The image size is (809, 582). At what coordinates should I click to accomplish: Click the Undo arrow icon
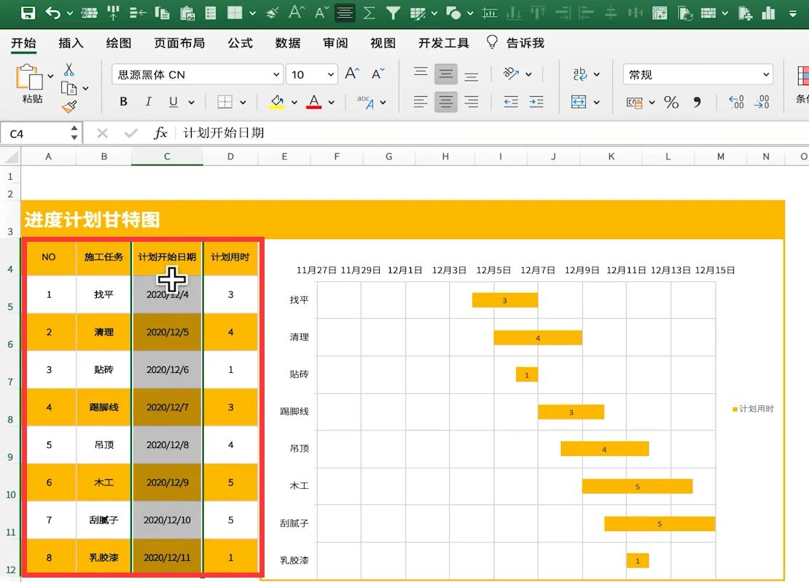click(52, 12)
